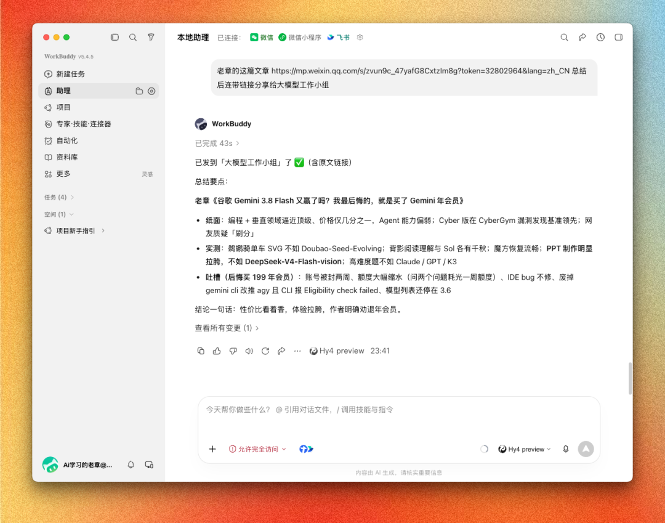The image size is (665, 523).
Task: Play the reply aloud with speaker icon
Action: (249, 351)
